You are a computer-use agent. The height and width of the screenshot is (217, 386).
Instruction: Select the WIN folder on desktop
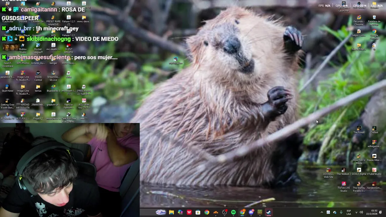(x=53, y=33)
